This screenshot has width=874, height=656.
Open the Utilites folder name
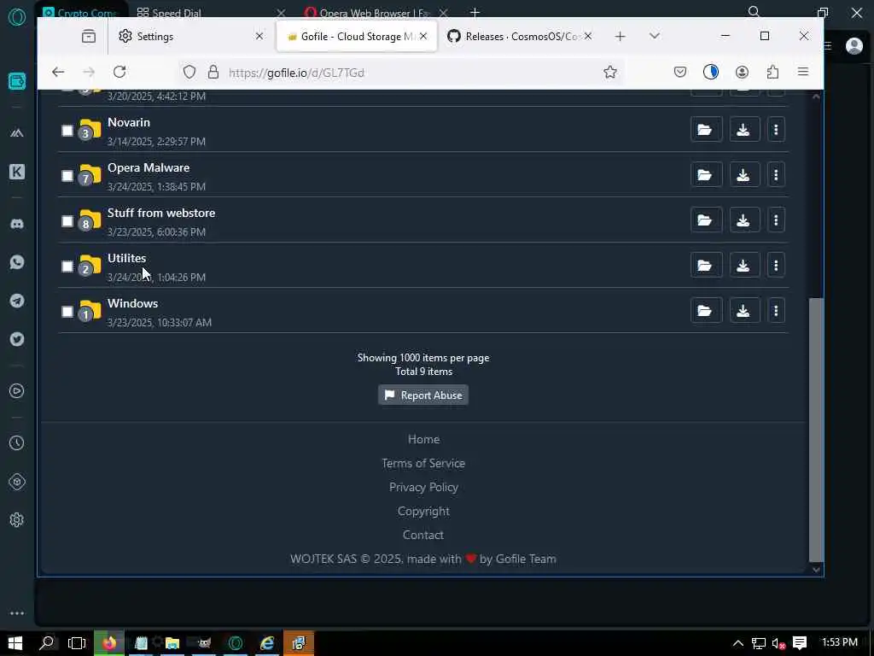click(126, 258)
